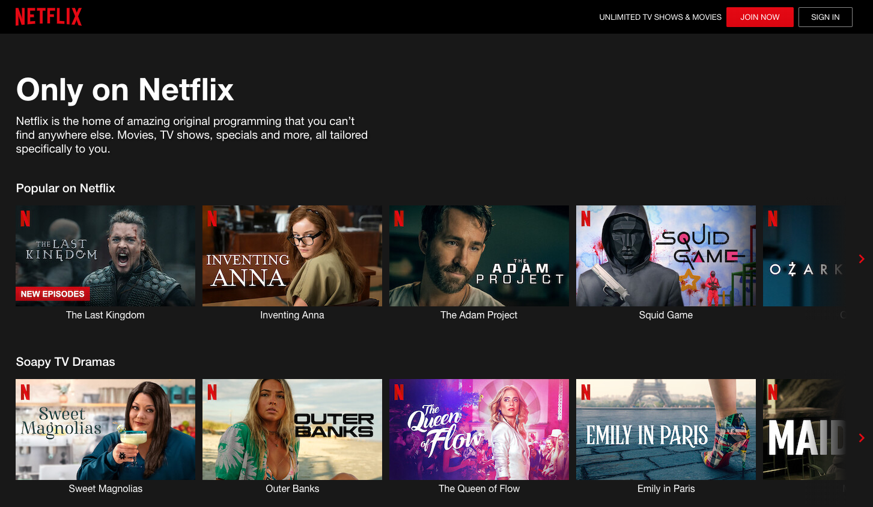Click the JOIN NOW button
The image size is (873, 507).
point(760,17)
